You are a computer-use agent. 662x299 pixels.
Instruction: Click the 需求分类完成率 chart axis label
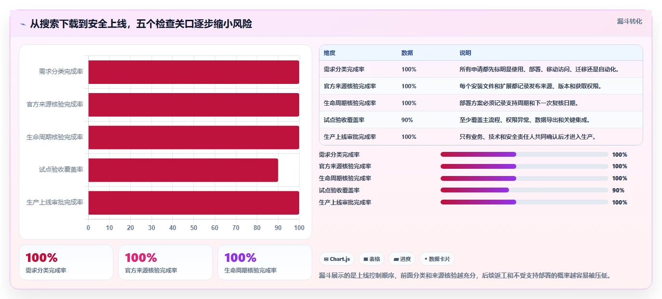click(61, 72)
